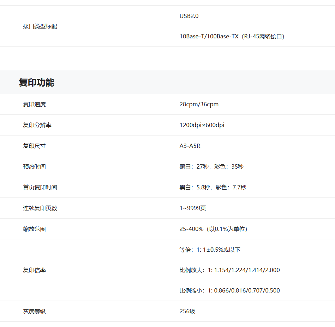The height and width of the screenshot is (327, 335).
Task: Click the 1~9999页 continuous copy value
Action: [192, 208]
